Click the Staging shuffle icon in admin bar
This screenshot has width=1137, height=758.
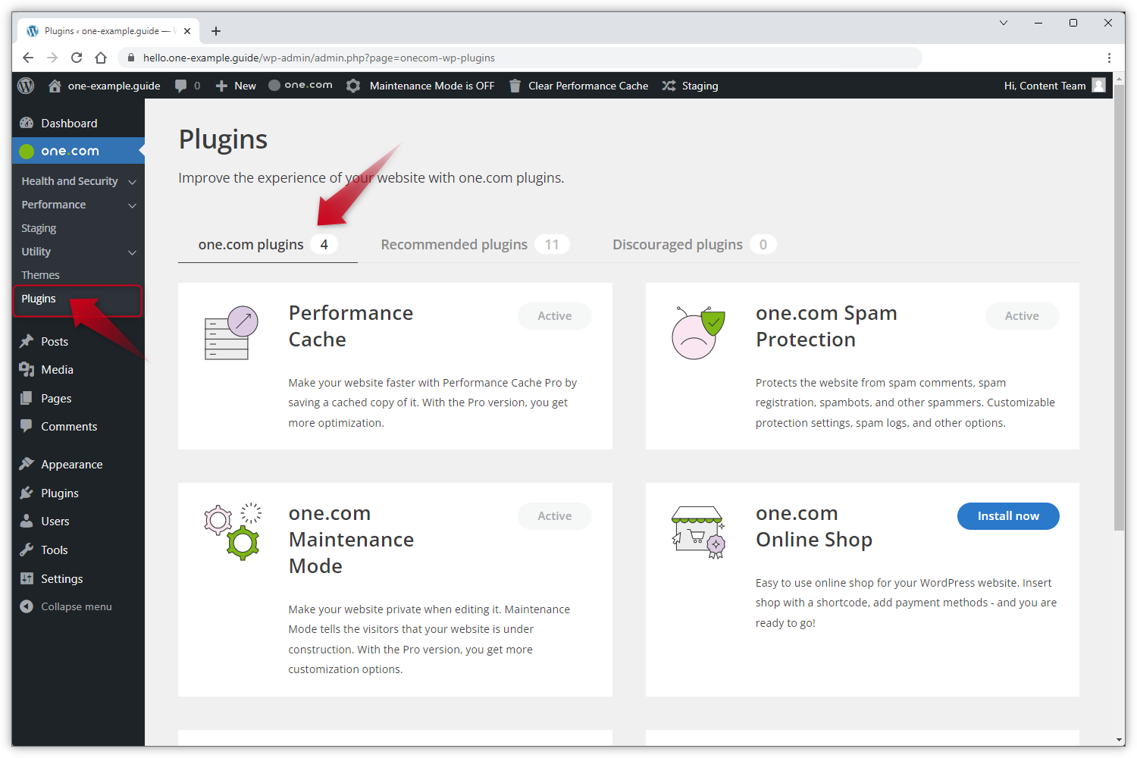pyautogui.click(x=669, y=86)
